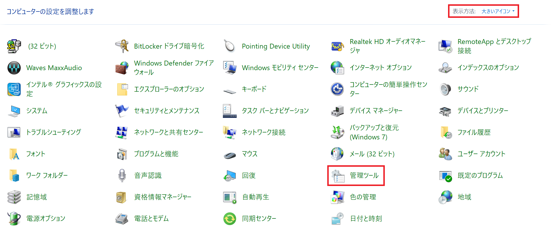Viewport: 551px width, 238px height.
Task: Click セキュリティとメンテナンス flag icon
Action: 122,111
